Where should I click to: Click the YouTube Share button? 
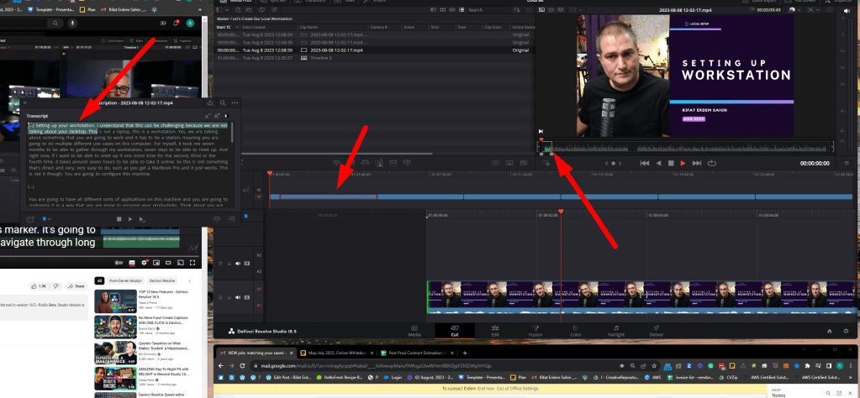pyautogui.click(x=77, y=286)
